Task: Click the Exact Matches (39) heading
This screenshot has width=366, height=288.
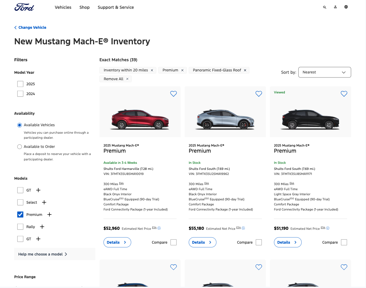Action: (x=118, y=60)
